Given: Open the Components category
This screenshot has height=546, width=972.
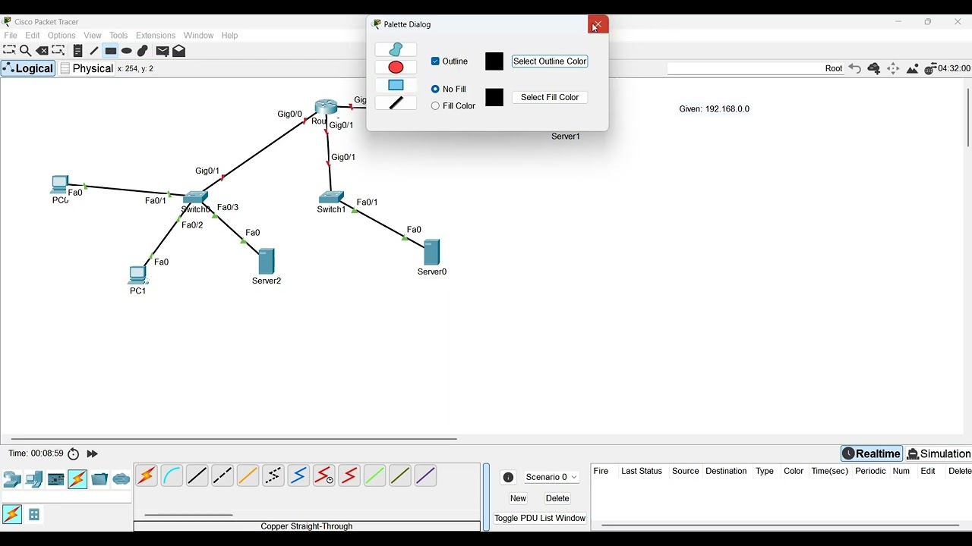Looking at the screenshot, I should 56,479.
